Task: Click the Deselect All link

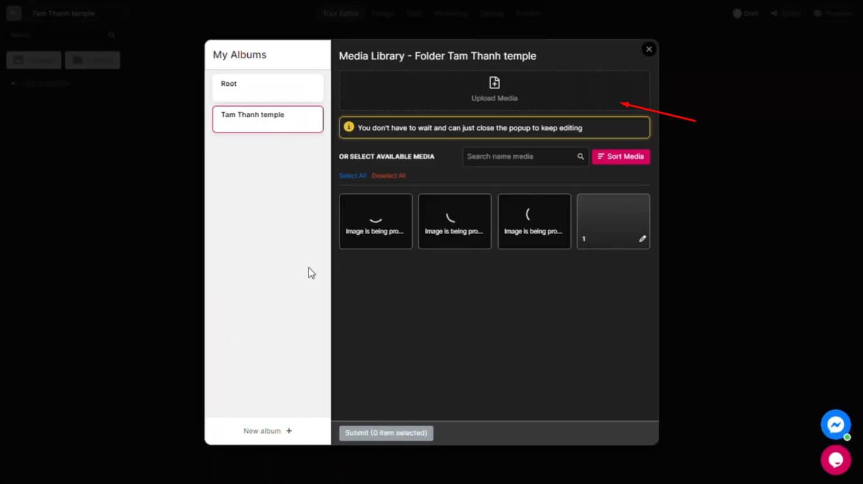Action: (389, 175)
